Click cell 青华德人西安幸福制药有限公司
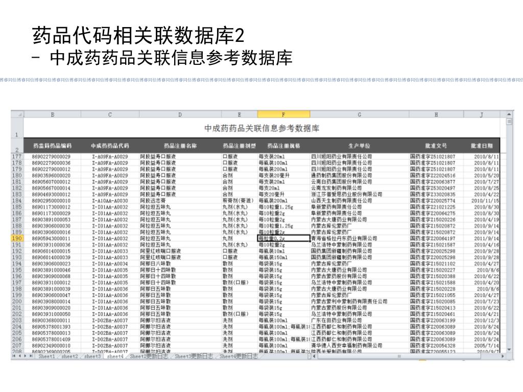Image resolution: width=523 pixels, height=392 pixels. click(359, 346)
